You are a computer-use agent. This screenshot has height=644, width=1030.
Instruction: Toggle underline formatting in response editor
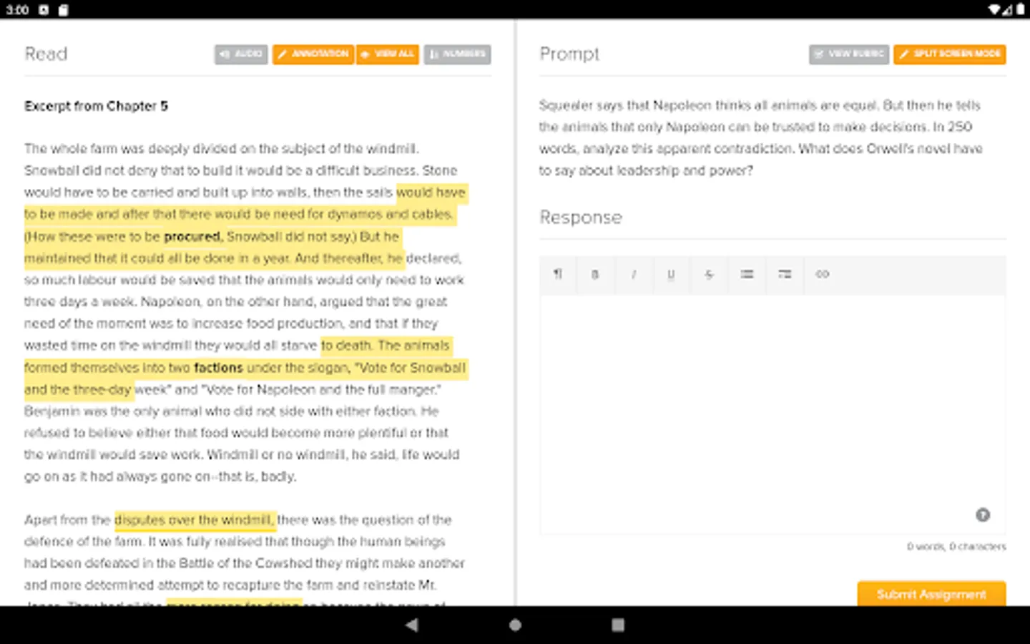671,274
